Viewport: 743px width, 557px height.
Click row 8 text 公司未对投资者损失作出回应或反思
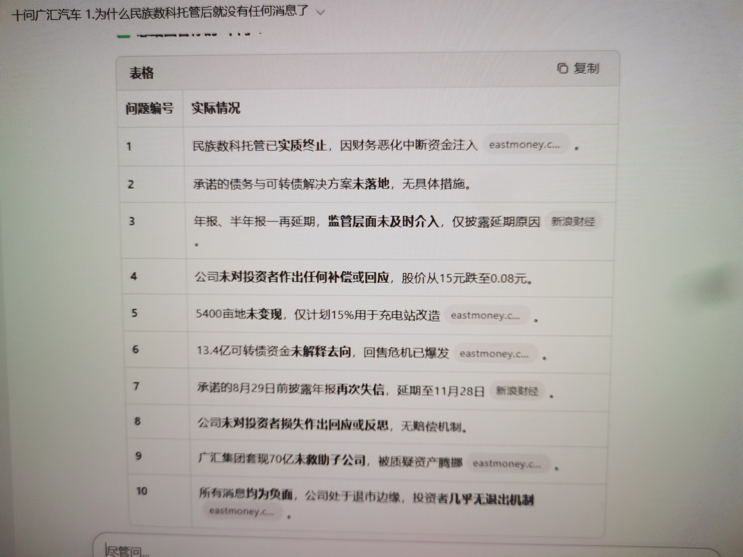293,424
